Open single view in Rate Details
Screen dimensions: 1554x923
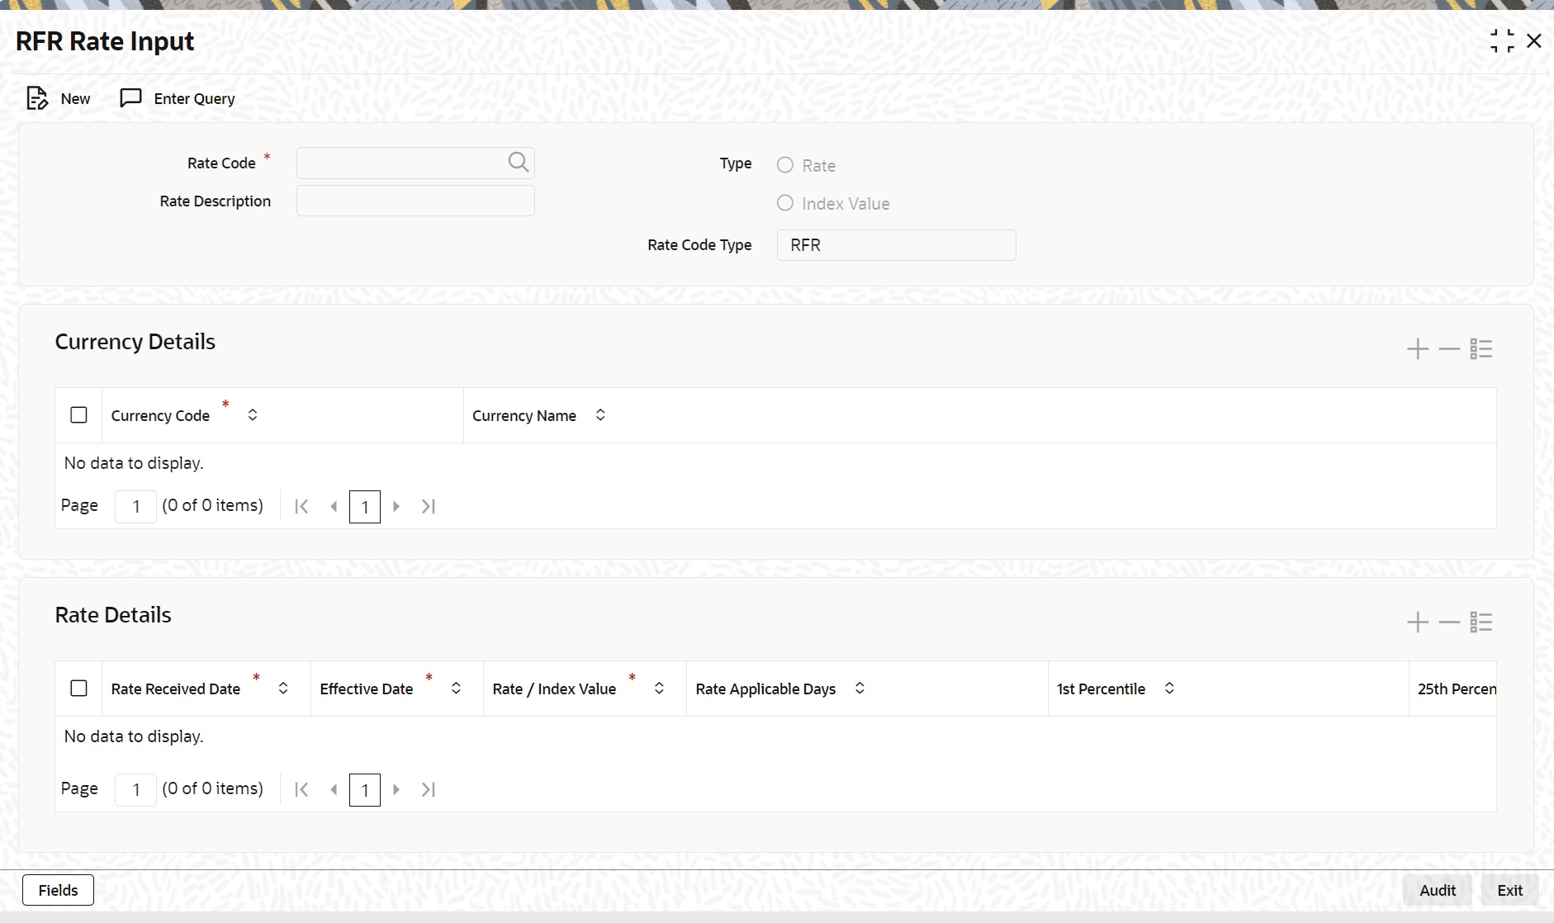pyautogui.click(x=1481, y=622)
